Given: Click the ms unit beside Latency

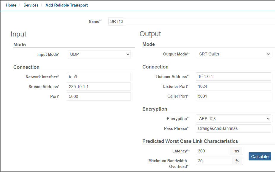Looking at the screenshot, I should pos(236,151).
